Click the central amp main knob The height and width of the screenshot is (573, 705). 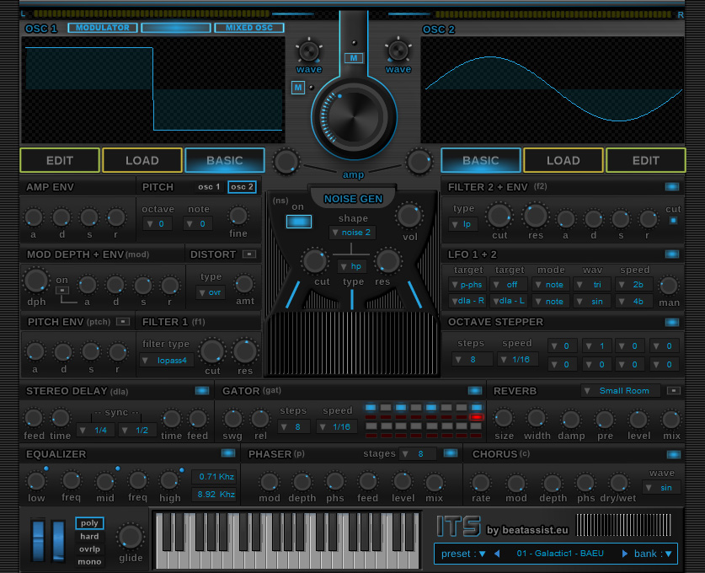click(354, 117)
